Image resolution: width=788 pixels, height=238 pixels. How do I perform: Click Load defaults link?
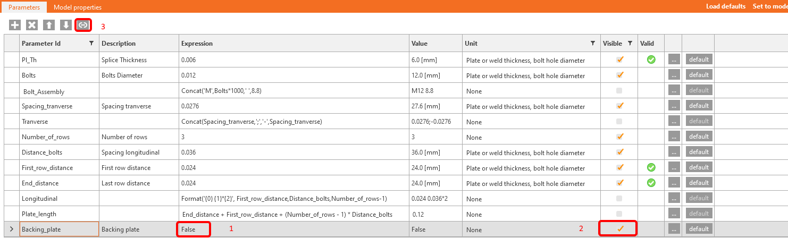click(x=725, y=6)
